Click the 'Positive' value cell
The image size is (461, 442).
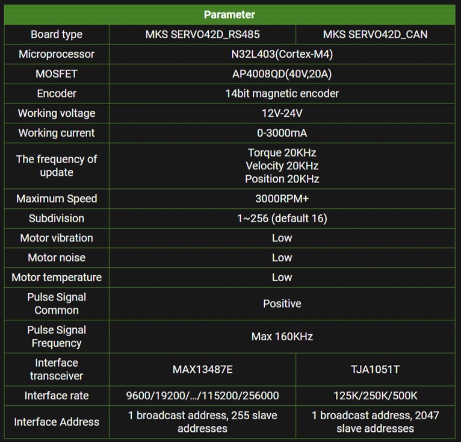pos(282,303)
